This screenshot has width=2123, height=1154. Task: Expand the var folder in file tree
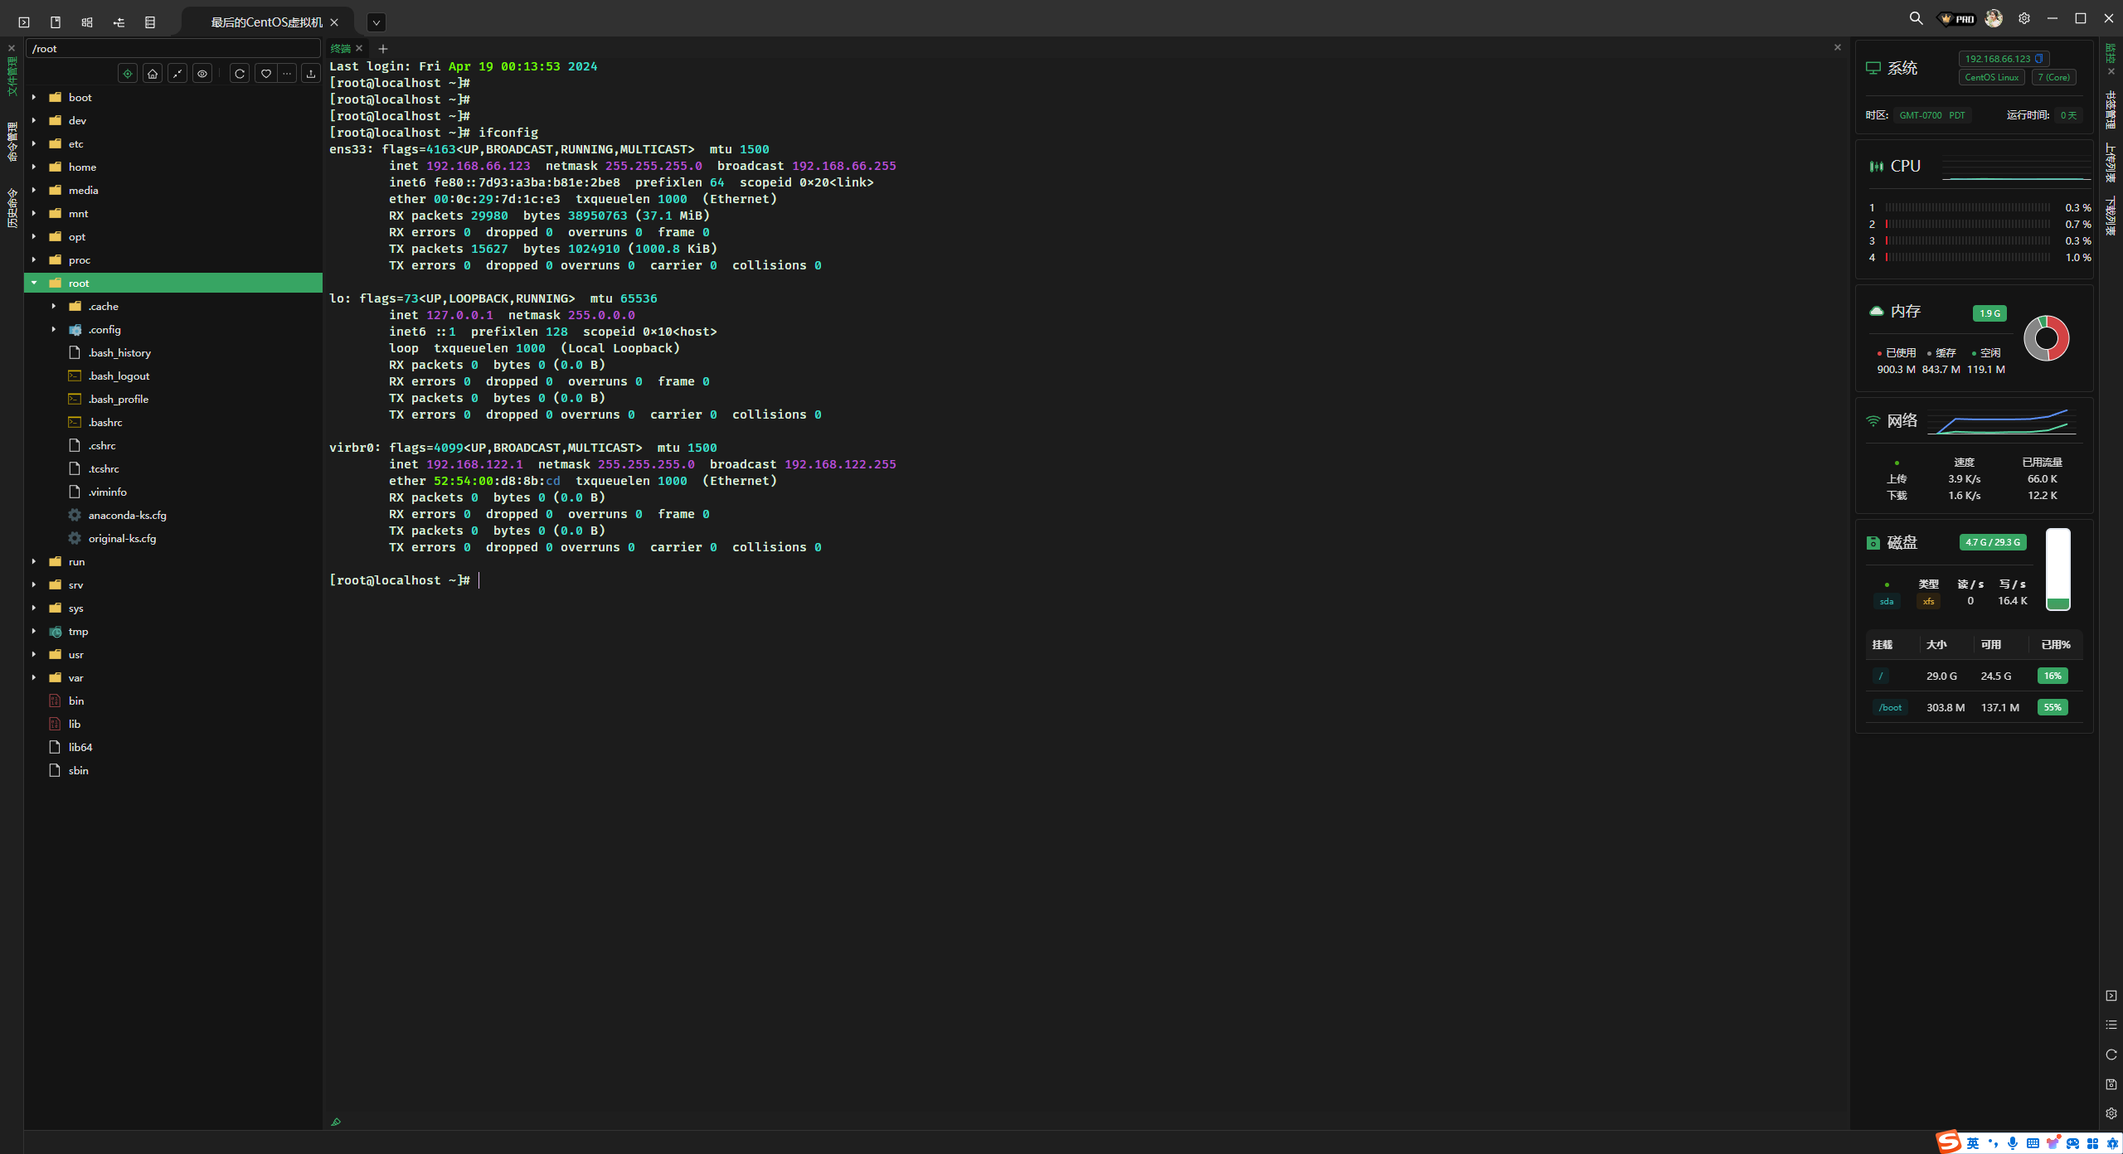[x=34, y=676]
